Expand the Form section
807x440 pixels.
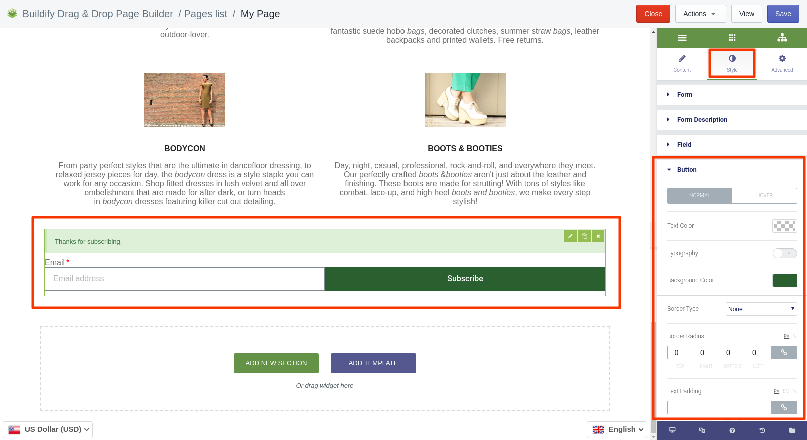[x=732, y=95]
